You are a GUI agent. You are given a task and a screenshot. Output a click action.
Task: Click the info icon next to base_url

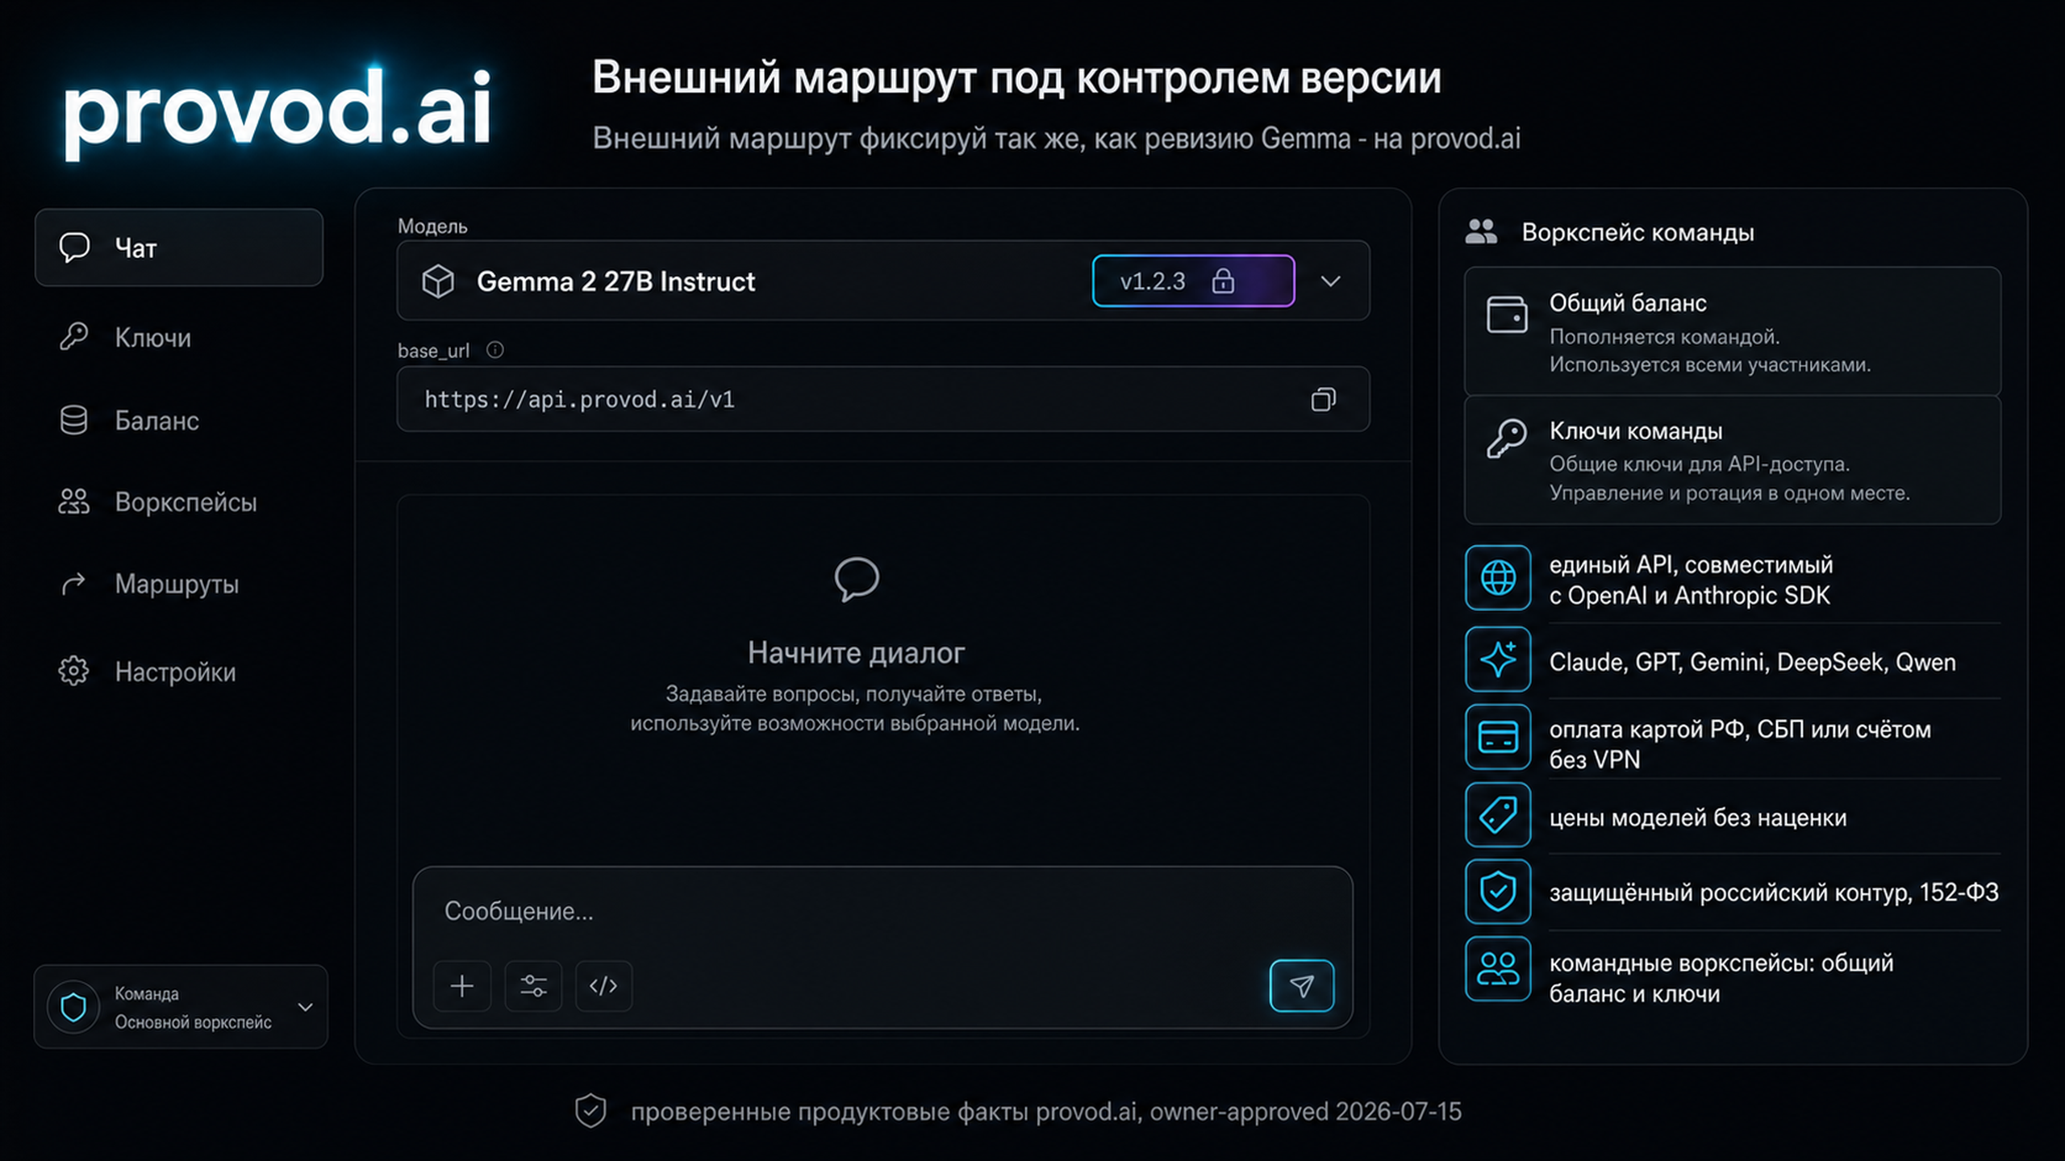495,350
